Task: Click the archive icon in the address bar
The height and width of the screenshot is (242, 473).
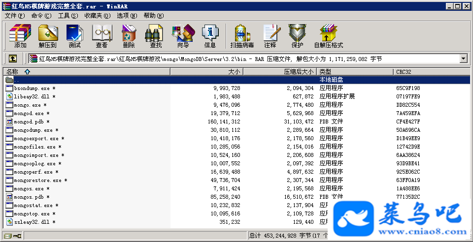Action: click(33, 59)
